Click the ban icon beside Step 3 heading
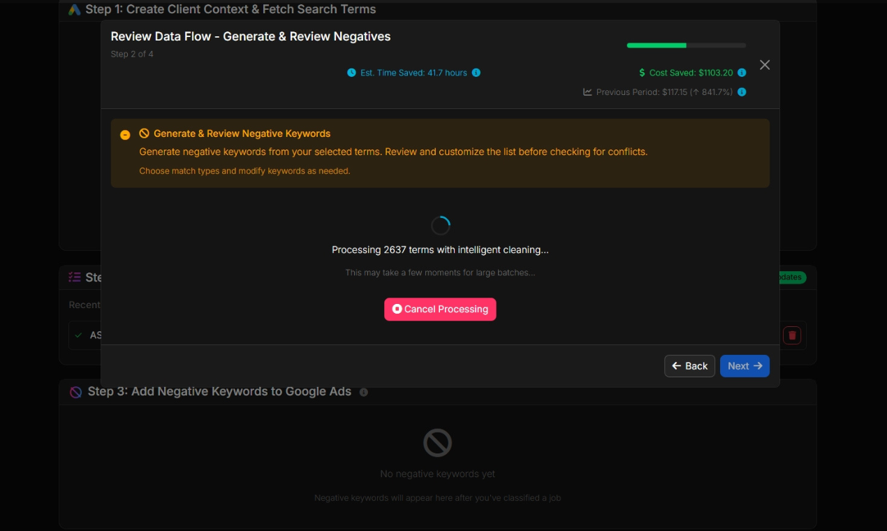Image resolution: width=887 pixels, height=531 pixels. coord(75,392)
